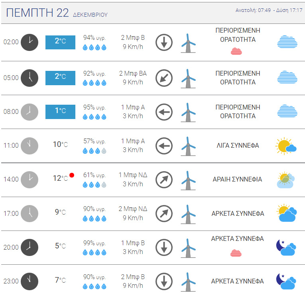This screenshot has height=295, width=305.
Task: Click the clock icon at 17:00
Action: pyautogui.click(x=30, y=213)
